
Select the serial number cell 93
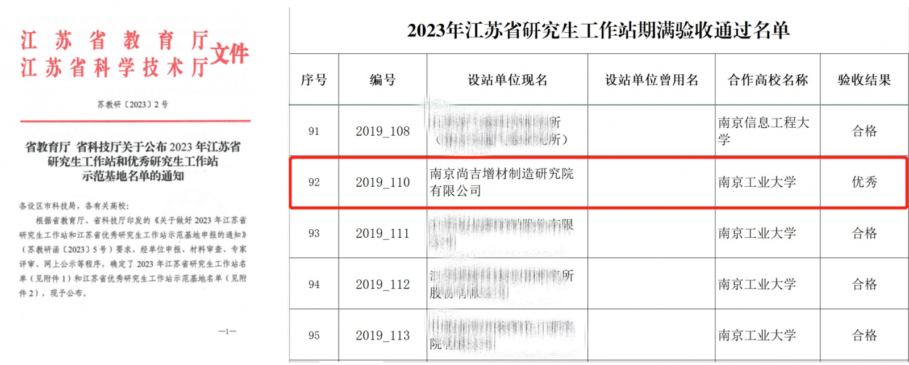[314, 233]
